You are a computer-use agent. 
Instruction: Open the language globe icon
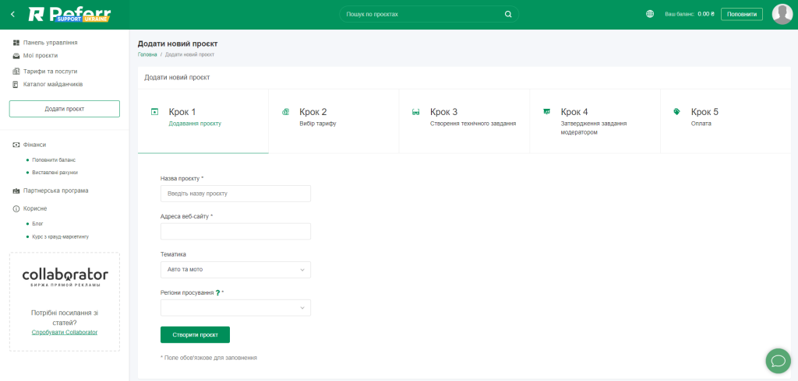click(650, 14)
